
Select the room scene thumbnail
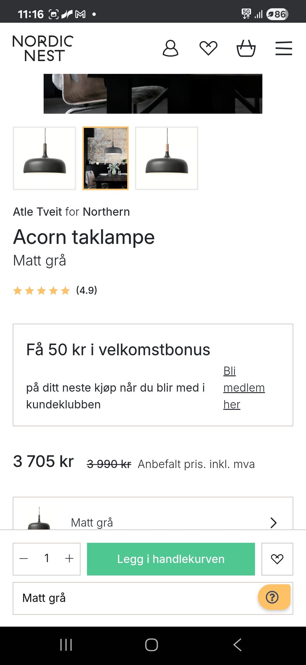coord(106,158)
